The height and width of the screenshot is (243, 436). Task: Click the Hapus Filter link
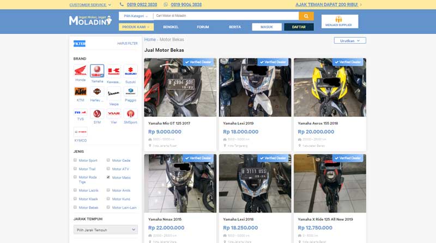tap(126, 44)
